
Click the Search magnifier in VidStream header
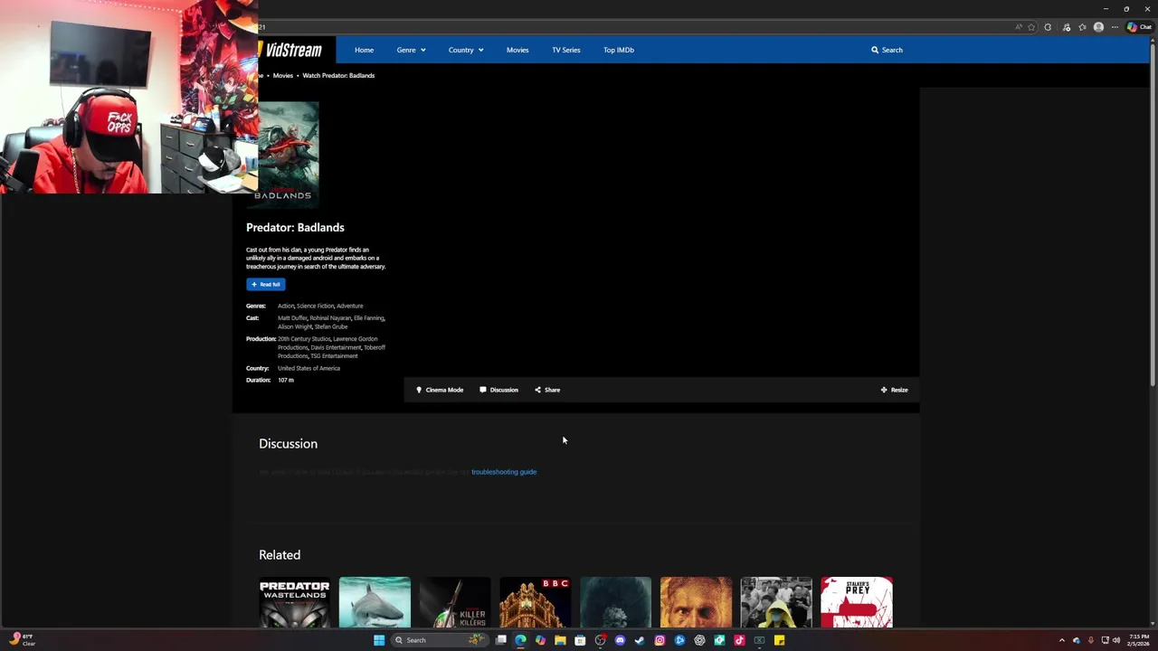pos(875,50)
